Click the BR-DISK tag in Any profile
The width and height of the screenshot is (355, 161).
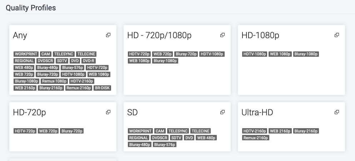[102, 88]
